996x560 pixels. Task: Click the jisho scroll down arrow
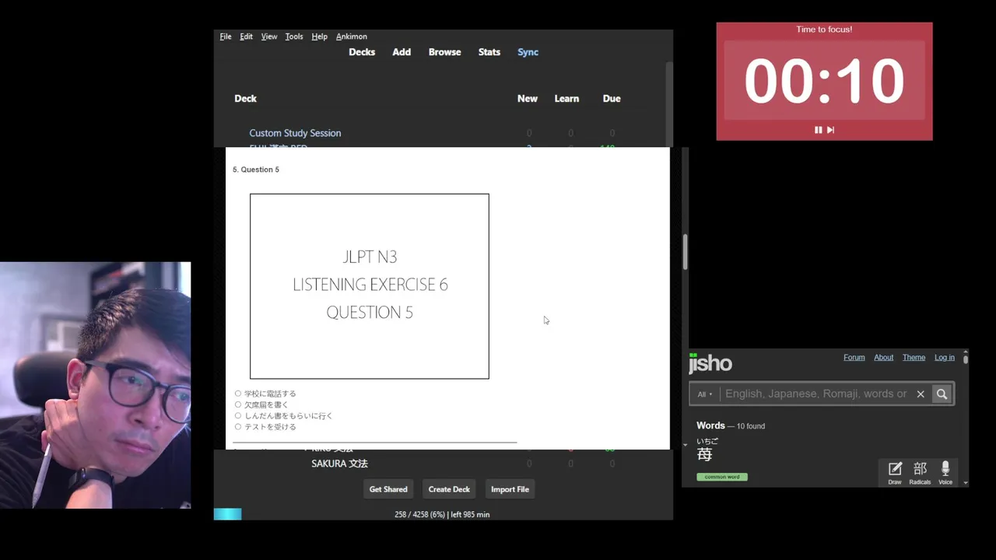tap(966, 482)
